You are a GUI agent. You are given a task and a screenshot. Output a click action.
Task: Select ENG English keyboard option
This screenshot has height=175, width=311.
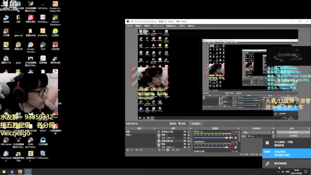[287, 153]
